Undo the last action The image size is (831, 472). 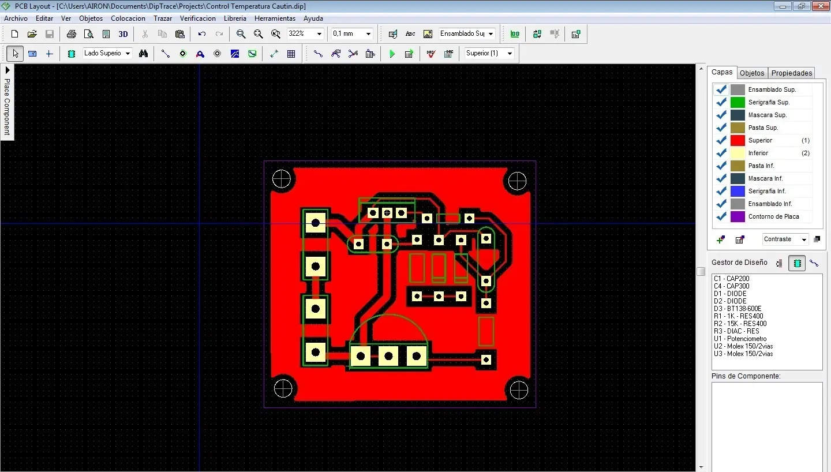202,34
